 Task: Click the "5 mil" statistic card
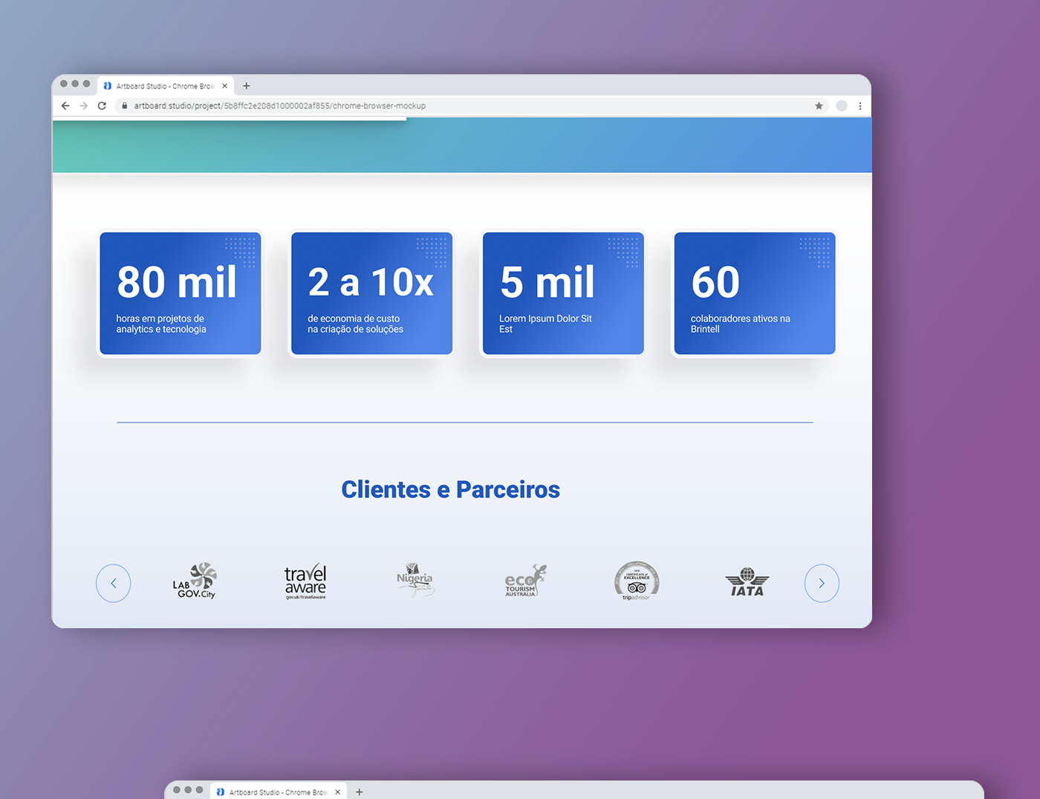pyautogui.click(x=563, y=293)
